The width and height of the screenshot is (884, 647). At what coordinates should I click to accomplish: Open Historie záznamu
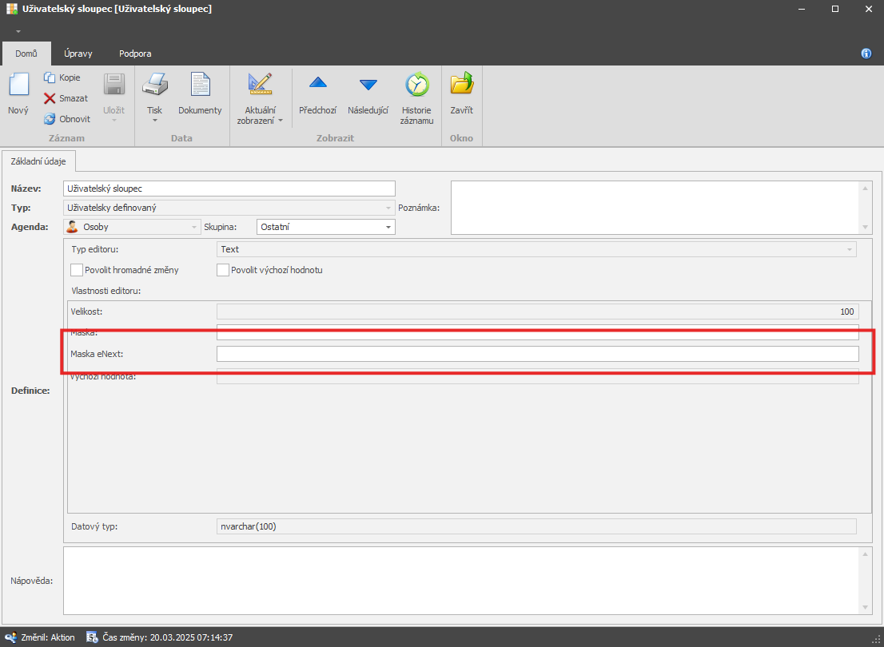coord(416,97)
